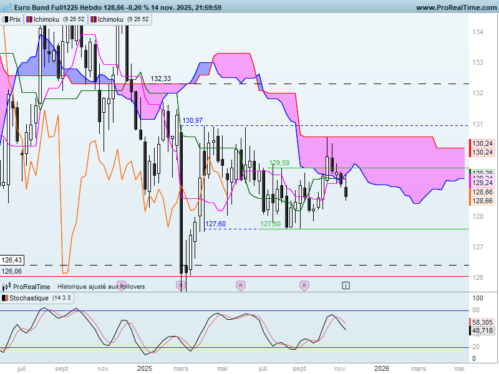Open the Prix indicator label

(x=12, y=19)
